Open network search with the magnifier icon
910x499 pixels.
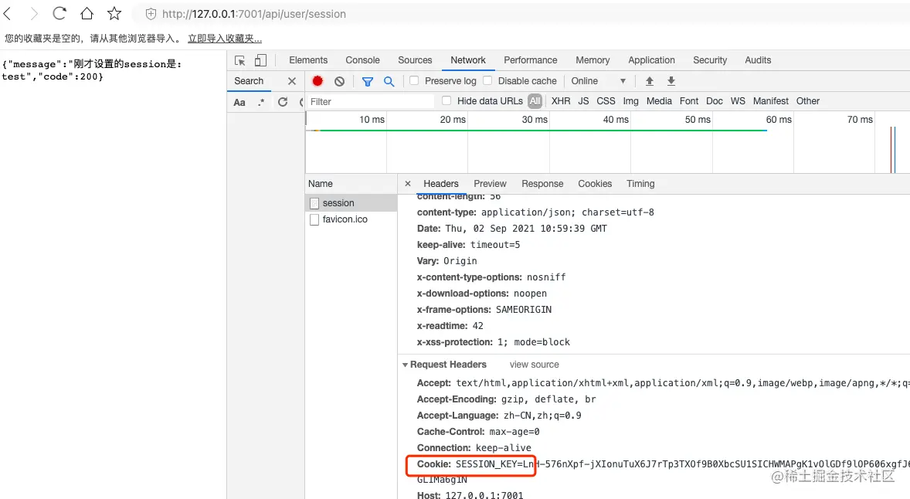[x=389, y=81]
